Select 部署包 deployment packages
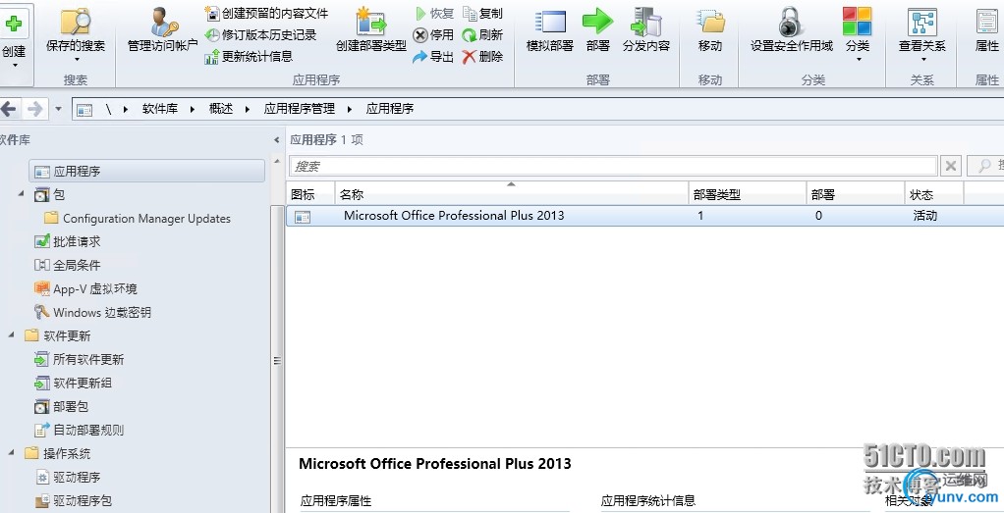1004x513 pixels. (x=62, y=406)
